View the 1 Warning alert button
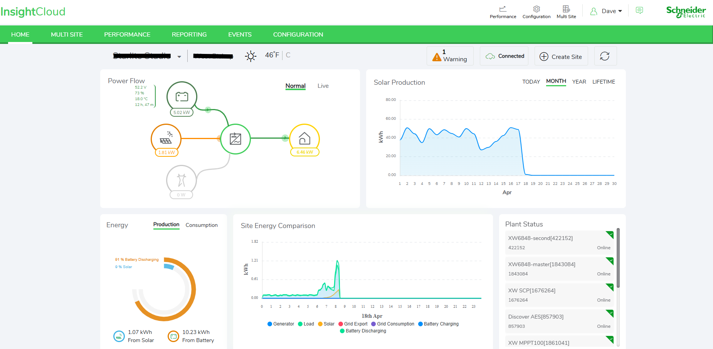 click(x=450, y=56)
